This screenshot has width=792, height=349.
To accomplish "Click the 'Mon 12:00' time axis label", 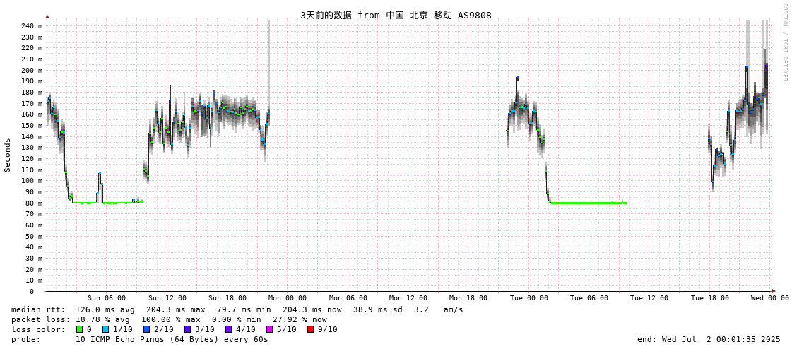I will click(408, 298).
